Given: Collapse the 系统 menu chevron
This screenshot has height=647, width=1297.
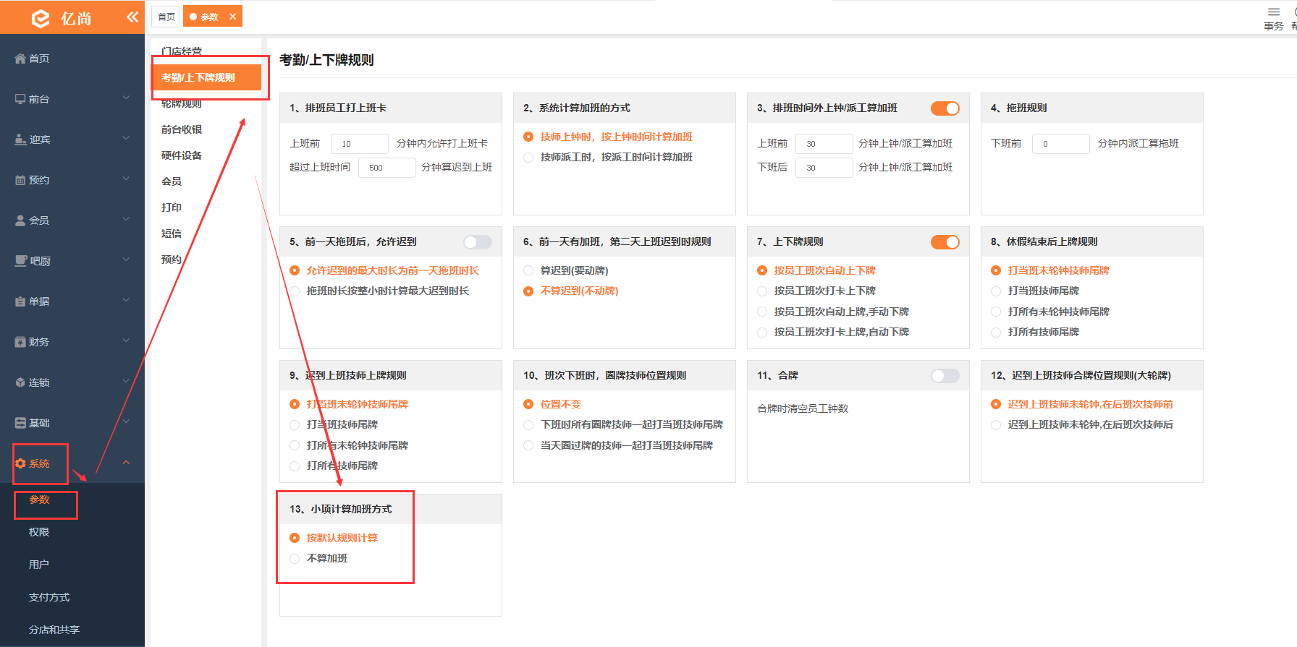Looking at the screenshot, I should [126, 463].
